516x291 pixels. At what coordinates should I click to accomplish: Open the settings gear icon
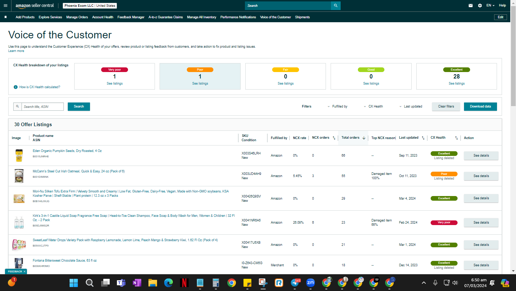point(480,6)
